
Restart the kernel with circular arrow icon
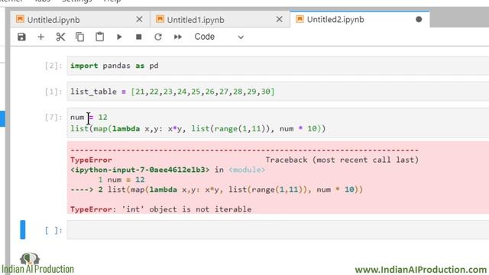click(158, 37)
